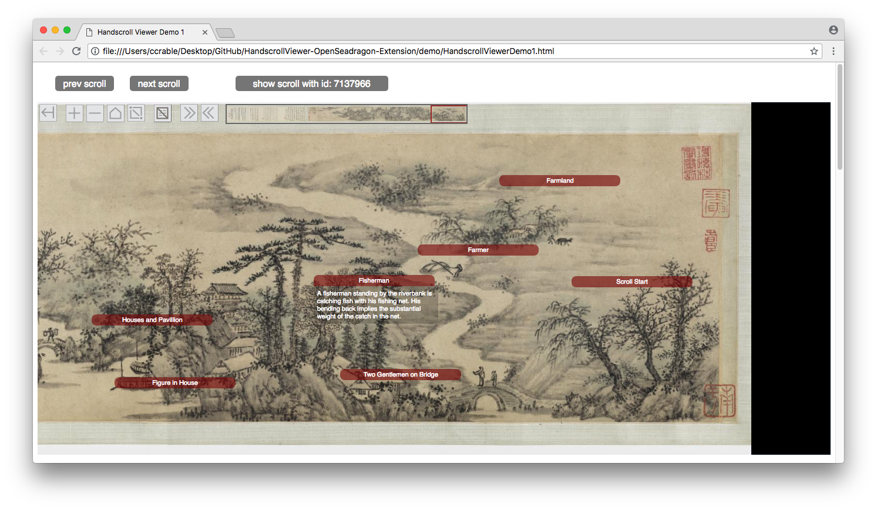Select the red viewport box in navigator strip
The image size is (877, 510).
(x=449, y=114)
